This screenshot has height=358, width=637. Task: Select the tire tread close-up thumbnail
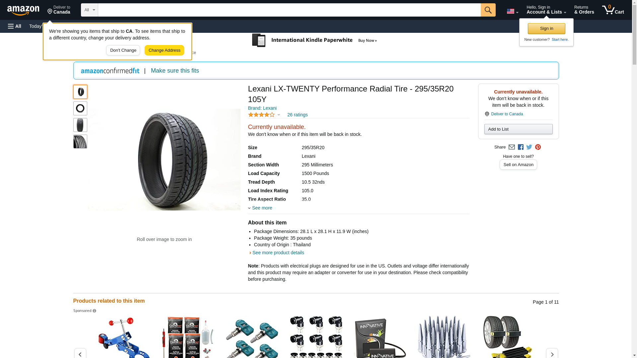[80, 142]
